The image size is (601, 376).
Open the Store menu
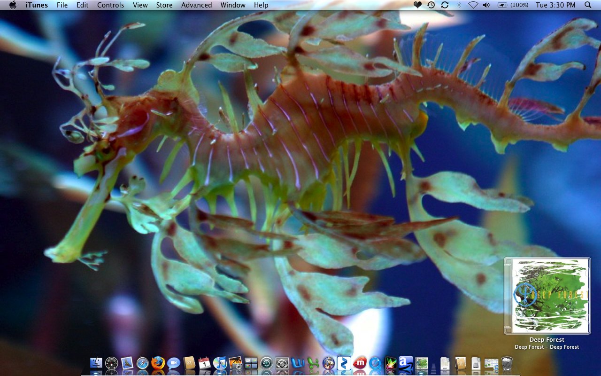click(x=164, y=5)
